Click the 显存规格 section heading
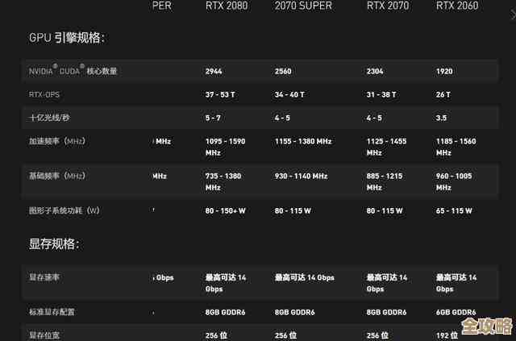The height and width of the screenshot is (341, 516). pos(54,243)
